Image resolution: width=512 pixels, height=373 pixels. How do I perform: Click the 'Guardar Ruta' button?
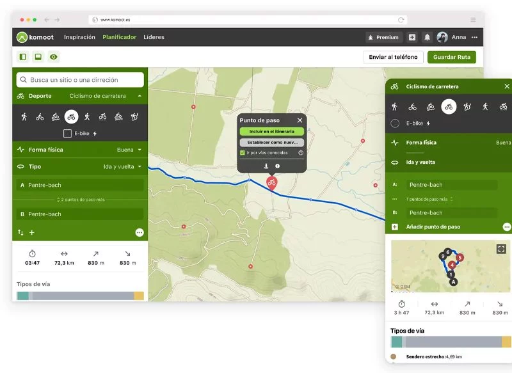tap(451, 57)
